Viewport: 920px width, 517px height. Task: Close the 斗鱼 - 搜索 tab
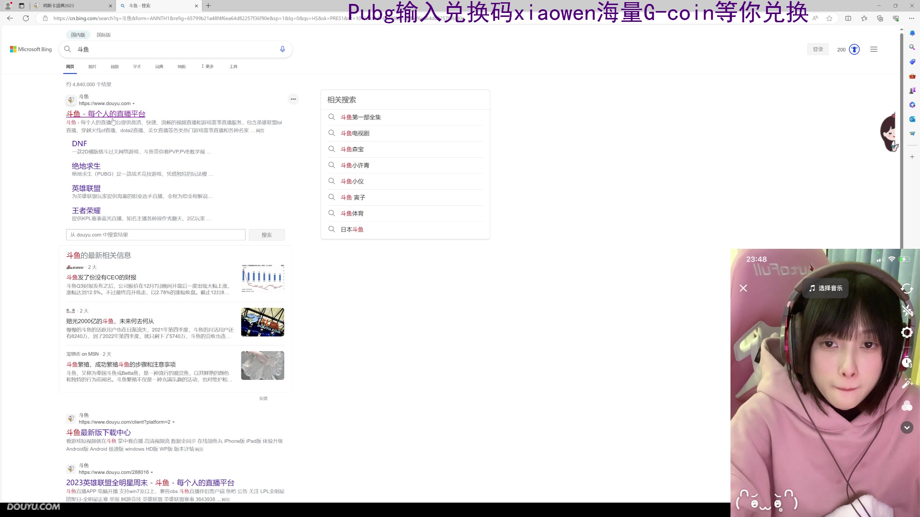[196, 6]
